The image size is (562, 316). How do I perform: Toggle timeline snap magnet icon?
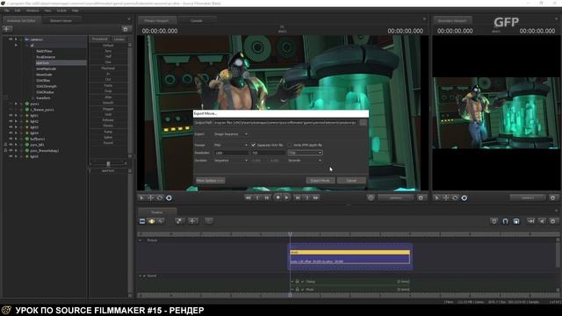pos(506,221)
